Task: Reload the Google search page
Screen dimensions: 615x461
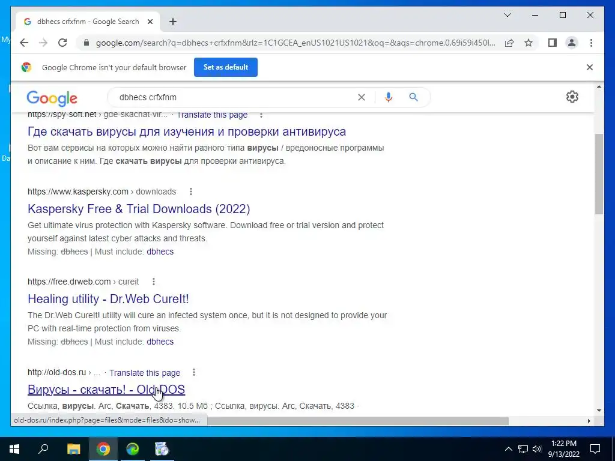Action: (62, 43)
